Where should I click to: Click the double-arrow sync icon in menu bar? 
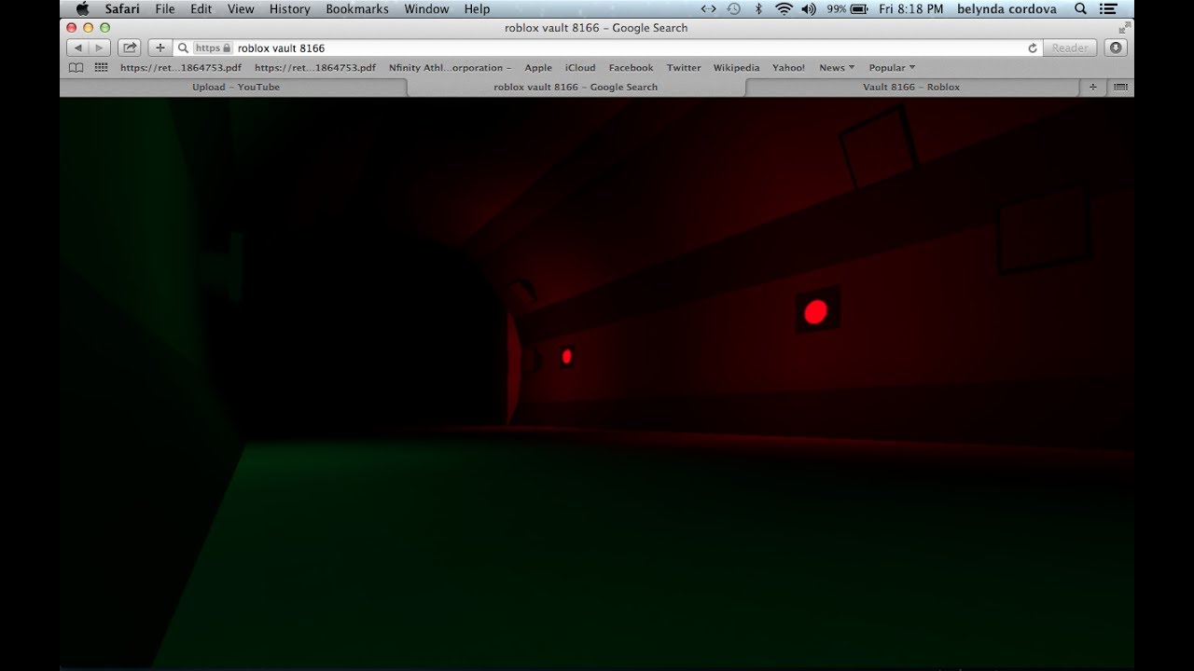point(709,8)
